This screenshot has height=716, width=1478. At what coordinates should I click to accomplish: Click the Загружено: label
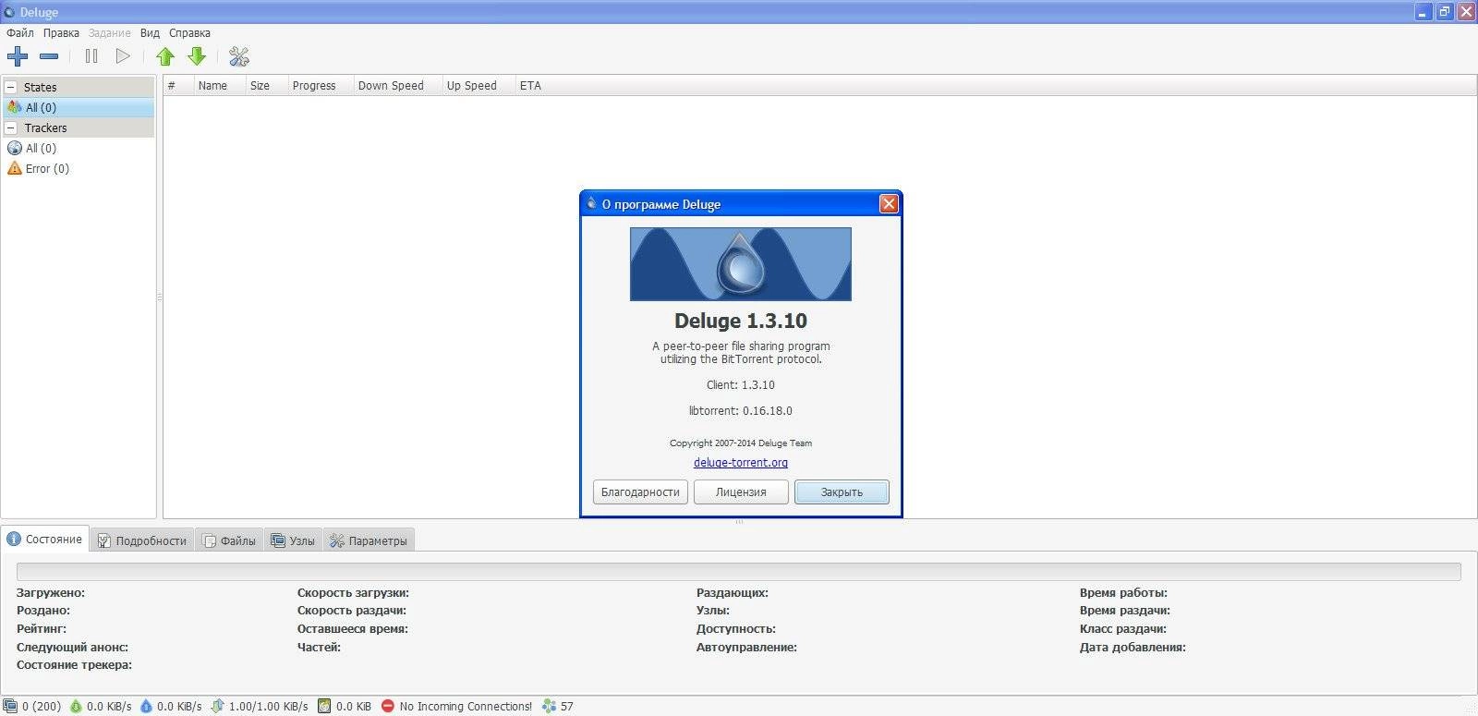coord(51,592)
